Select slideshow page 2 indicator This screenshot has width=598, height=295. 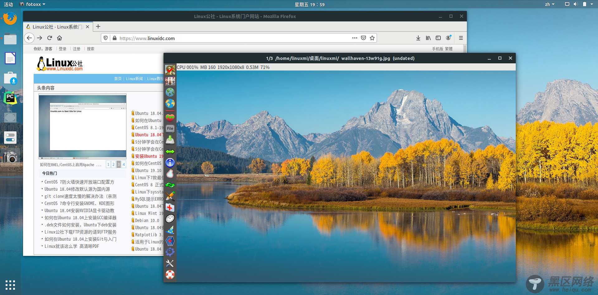tap(113, 165)
